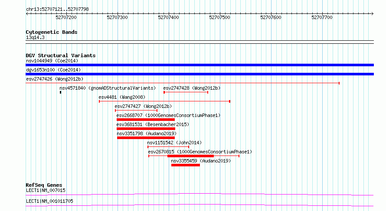Click ruler position 52707500
Image resolution: width=386 pixels, height=211 pixels.
coord(219,17)
